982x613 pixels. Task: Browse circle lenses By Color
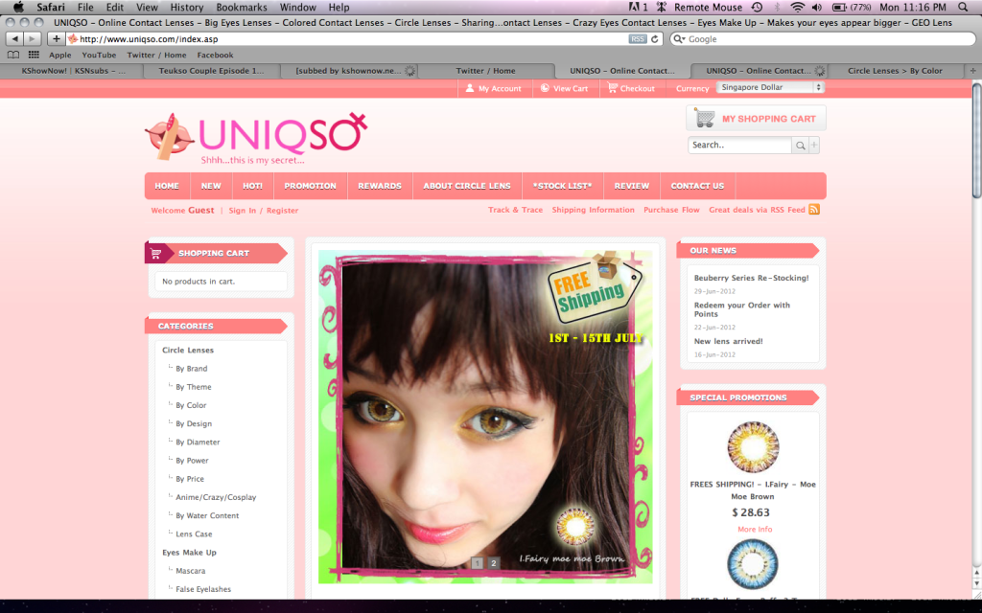pos(191,405)
